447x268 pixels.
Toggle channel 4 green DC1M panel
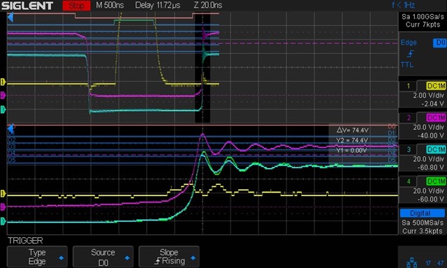tap(423, 190)
